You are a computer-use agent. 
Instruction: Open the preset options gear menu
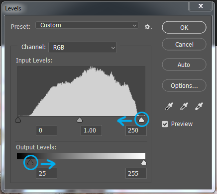pos(148,27)
